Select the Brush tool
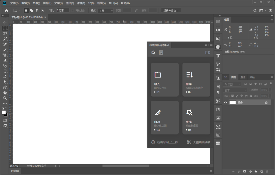 click(5, 49)
